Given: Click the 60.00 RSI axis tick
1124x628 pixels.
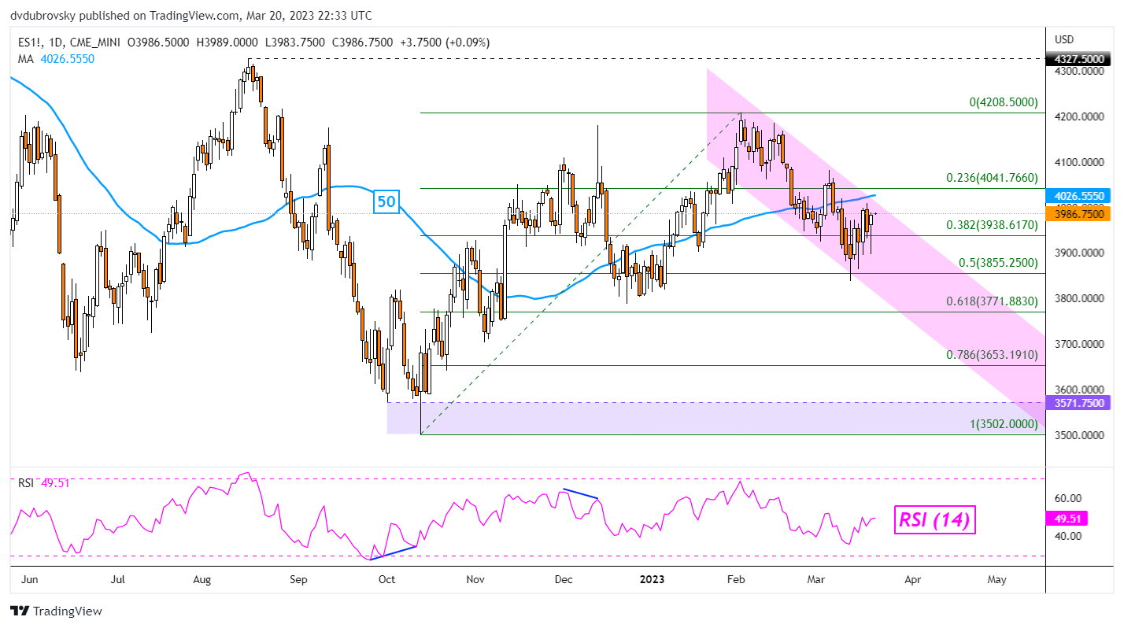Looking at the screenshot, I should [x=1067, y=498].
